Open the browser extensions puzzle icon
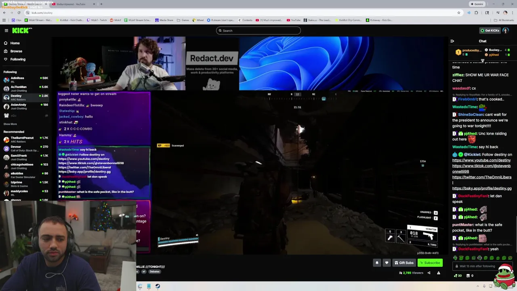This screenshot has width=517, height=291. [x=476, y=13]
